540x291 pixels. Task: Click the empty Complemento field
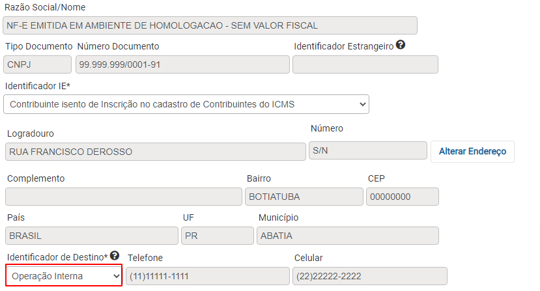(x=124, y=197)
